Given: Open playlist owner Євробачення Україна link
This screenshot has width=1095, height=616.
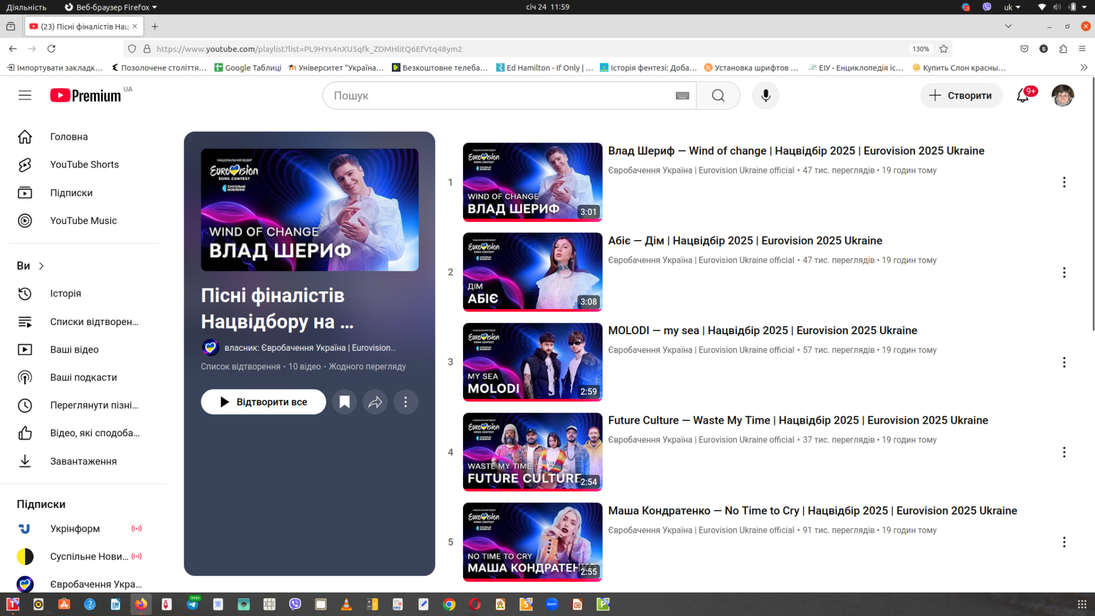Looking at the screenshot, I should point(310,348).
